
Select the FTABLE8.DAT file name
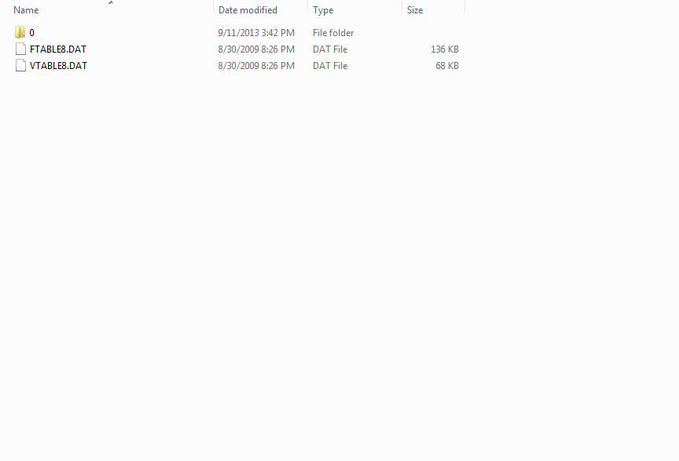tap(58, 49)
